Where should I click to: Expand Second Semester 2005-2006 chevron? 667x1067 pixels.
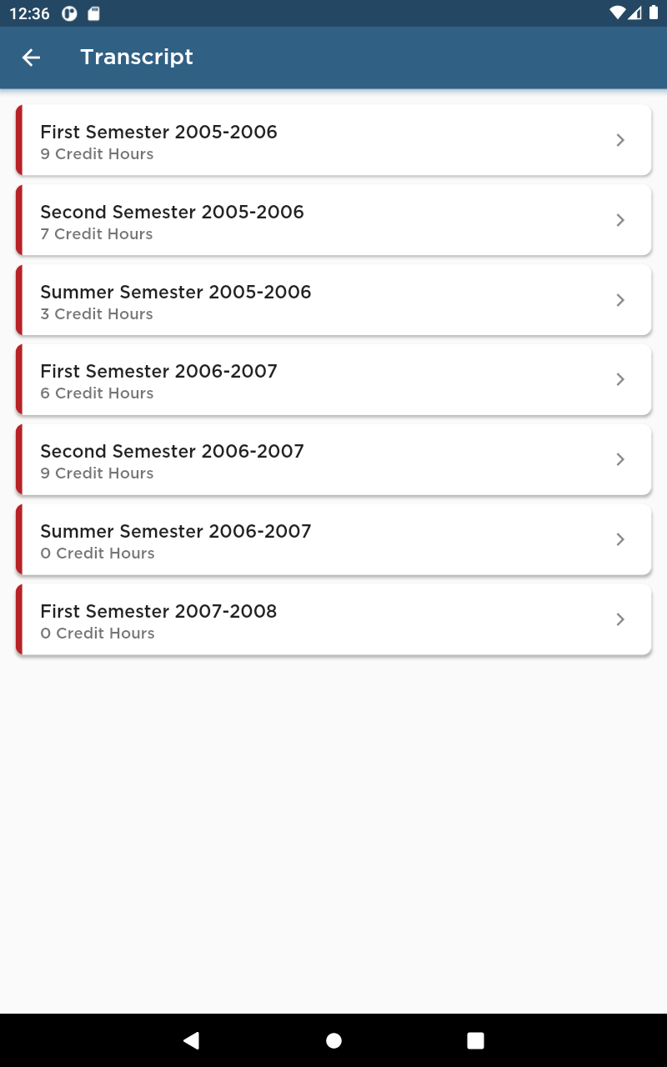click(620, 220)
